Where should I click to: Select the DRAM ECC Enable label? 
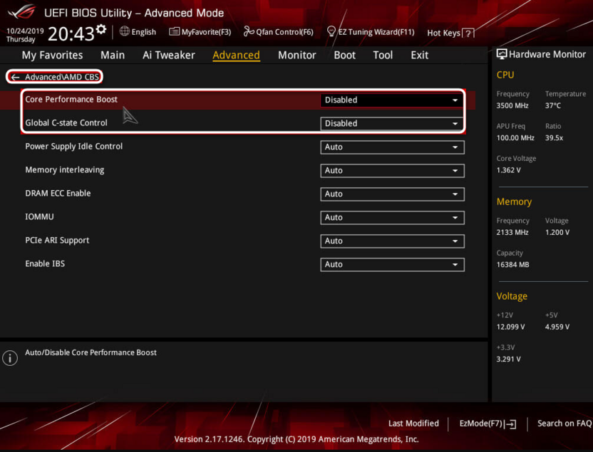(x=58, y=194)
